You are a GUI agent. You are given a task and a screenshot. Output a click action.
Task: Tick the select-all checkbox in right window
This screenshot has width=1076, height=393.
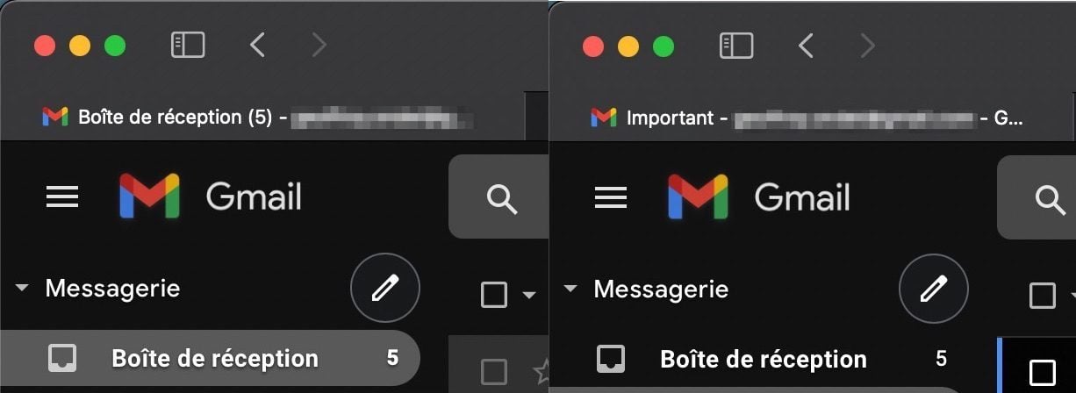pyautogui.click(x=1042, y=295)
